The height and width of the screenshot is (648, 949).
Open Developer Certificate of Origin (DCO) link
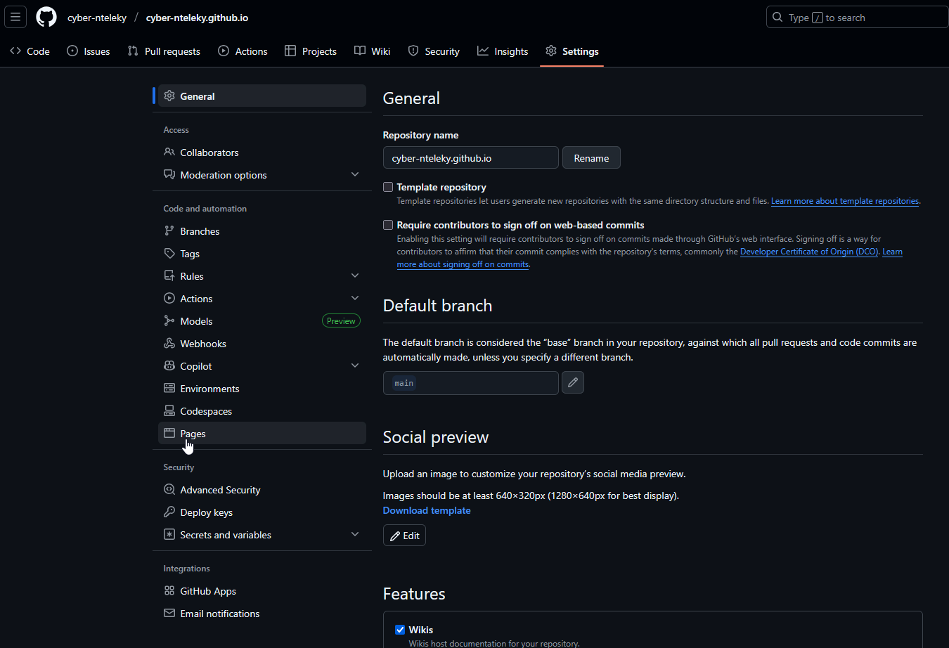coord(809,252)
